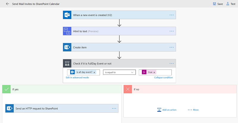Click the SharePoint icon on Create item
238x123 pixels.
pyautogui.click(x=67, y=47)
